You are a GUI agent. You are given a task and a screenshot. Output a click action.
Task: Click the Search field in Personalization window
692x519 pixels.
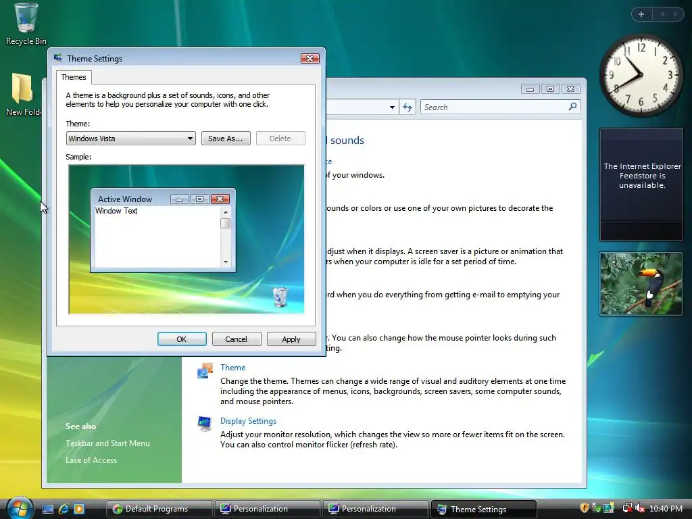coord(500,107)
